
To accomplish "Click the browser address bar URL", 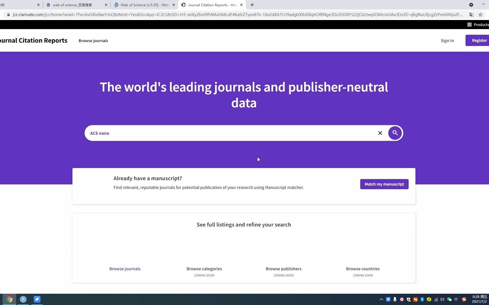I will pyautogui.click(x=238, y=15).
